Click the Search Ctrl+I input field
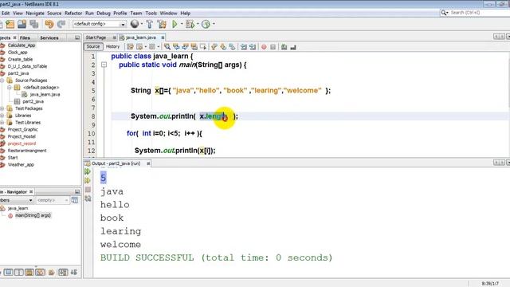510x287 pixels. [477, 13]
